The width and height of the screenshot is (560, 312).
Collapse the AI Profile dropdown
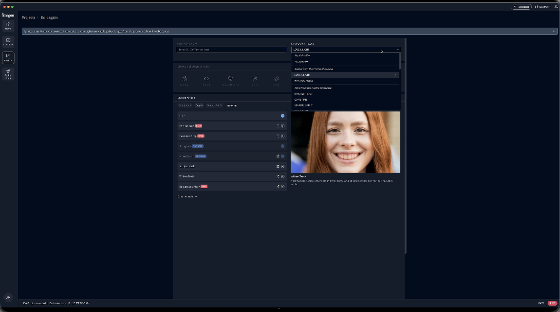(x=397, y=50)
